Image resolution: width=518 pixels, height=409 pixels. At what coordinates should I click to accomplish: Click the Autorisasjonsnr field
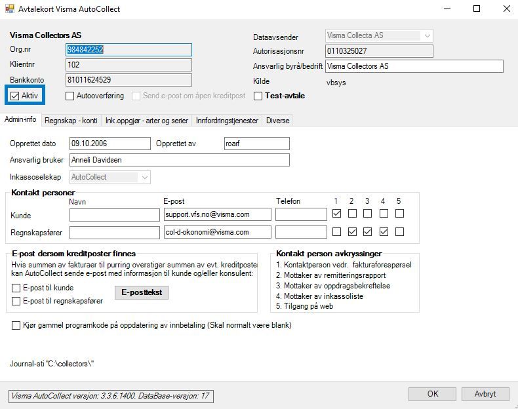pyautogui.click(x=379, y=51)
